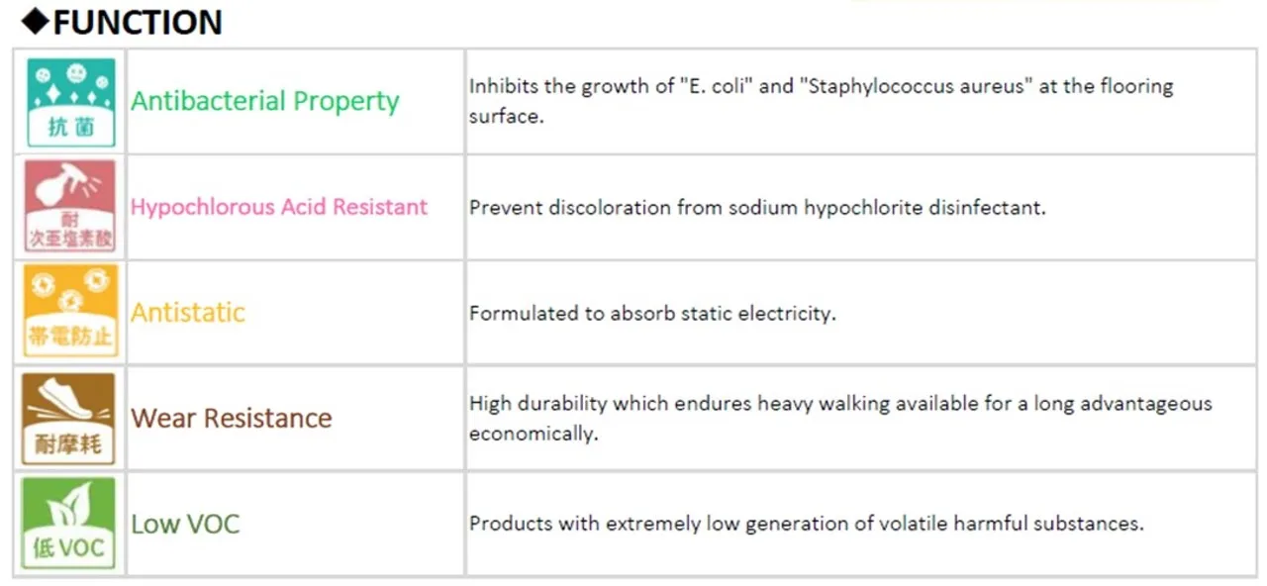The image size is (1267, 586).
Task: Select the Hypochlorous Acid Resistant label
Action: pos(279,207)
